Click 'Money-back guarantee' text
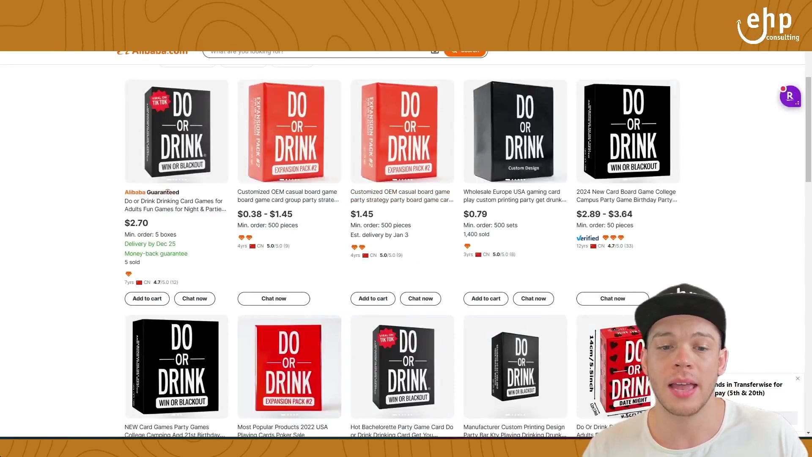 [156, 253]
